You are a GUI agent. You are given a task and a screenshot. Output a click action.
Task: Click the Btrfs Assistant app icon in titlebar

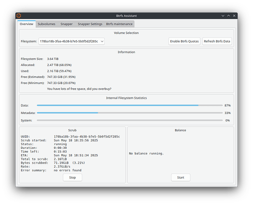(19, 16)
